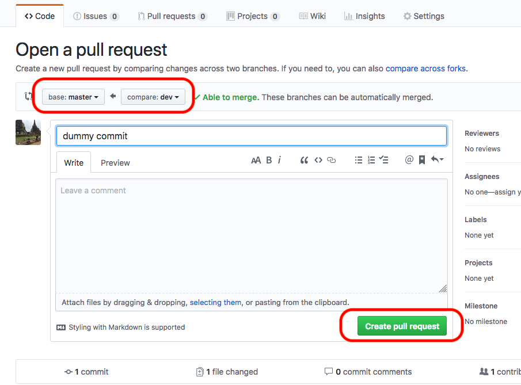Viewport: 521px width, 385px height.
Task: Click the "Open a pull request" heading
Action: tap(92, 50)
